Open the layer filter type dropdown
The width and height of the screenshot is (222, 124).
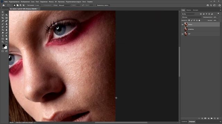point(188,14)
